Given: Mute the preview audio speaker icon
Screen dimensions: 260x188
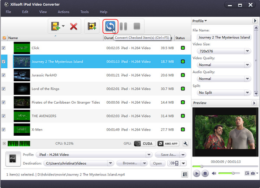Looking at the screenshot, I should tap(214, 173).
